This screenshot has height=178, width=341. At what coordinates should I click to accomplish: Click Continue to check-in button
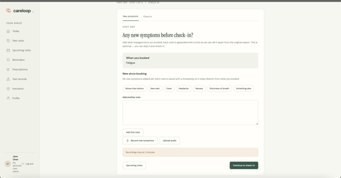pos(244,165)
